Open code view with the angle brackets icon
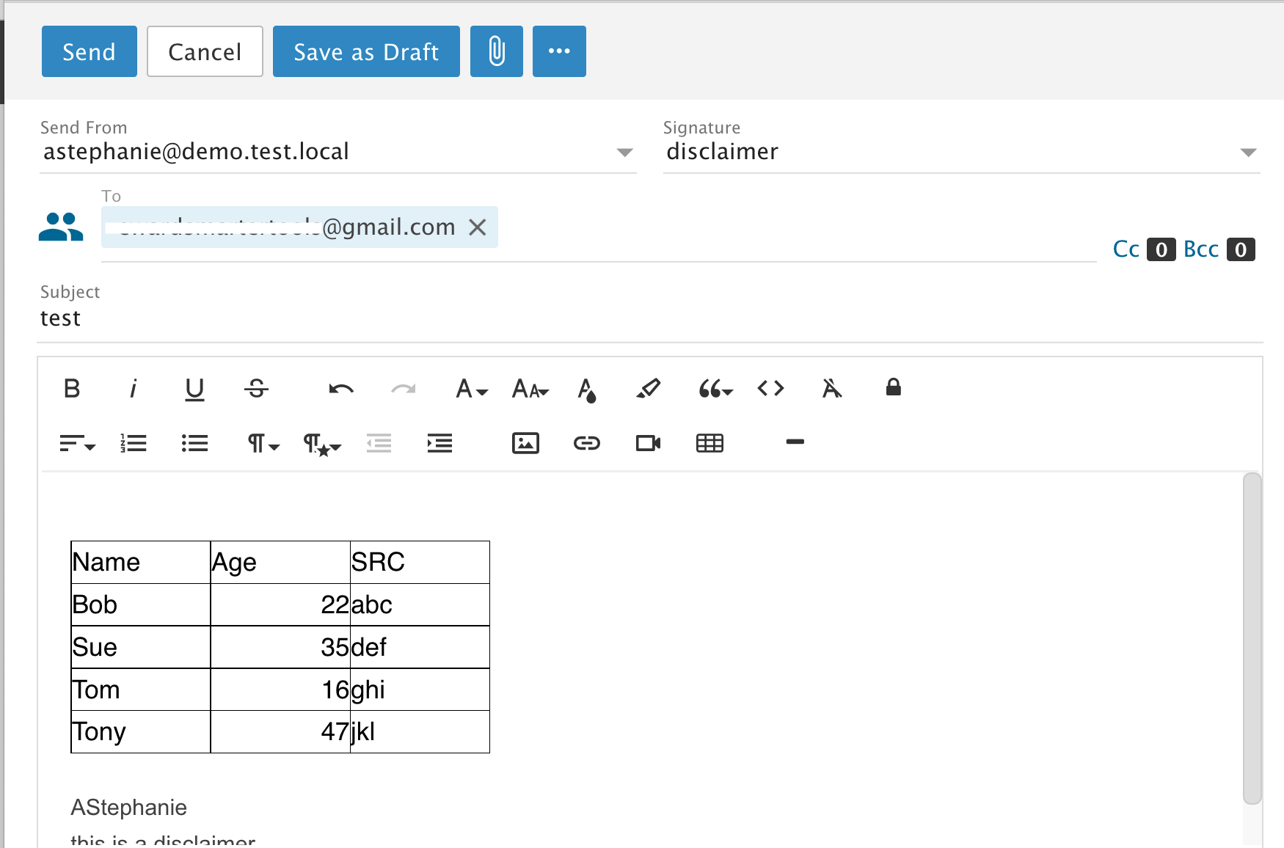This screenshot has height=848, width=1284. 770,388
